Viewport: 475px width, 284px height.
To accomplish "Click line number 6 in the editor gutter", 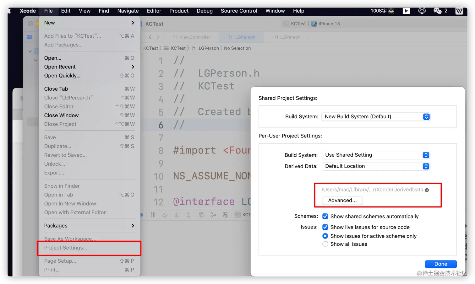I will tap(161, 125).
